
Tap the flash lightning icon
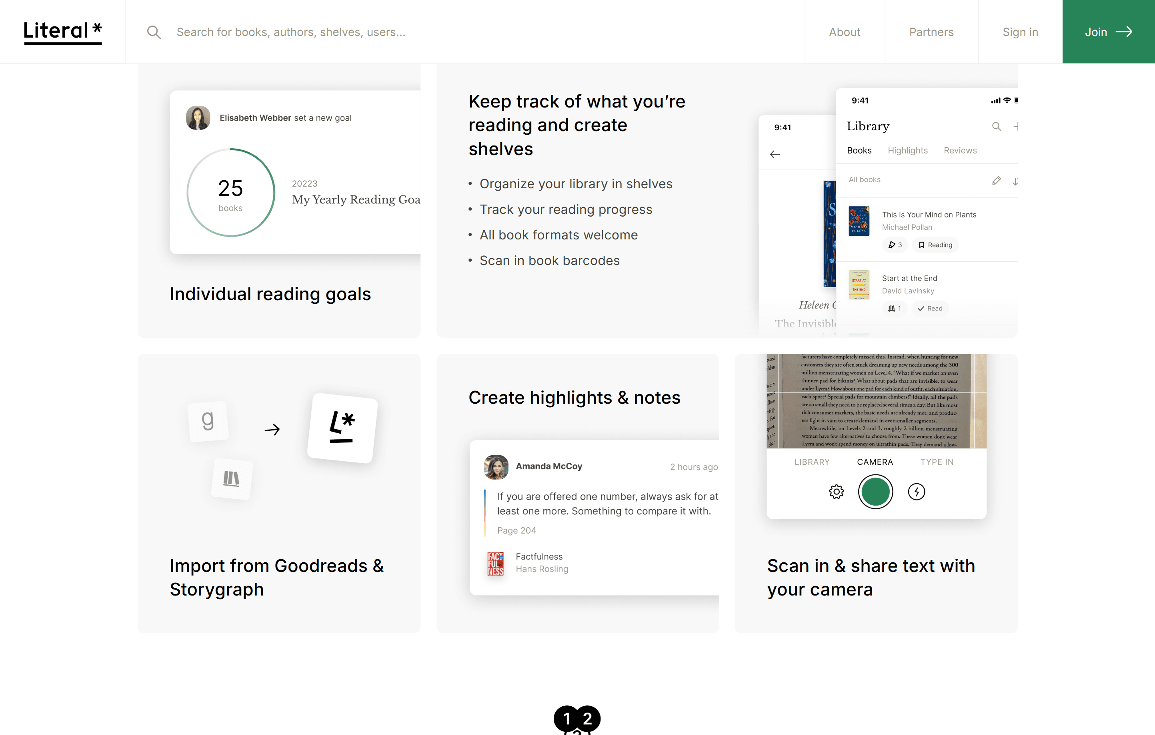(x=916, y=492)
